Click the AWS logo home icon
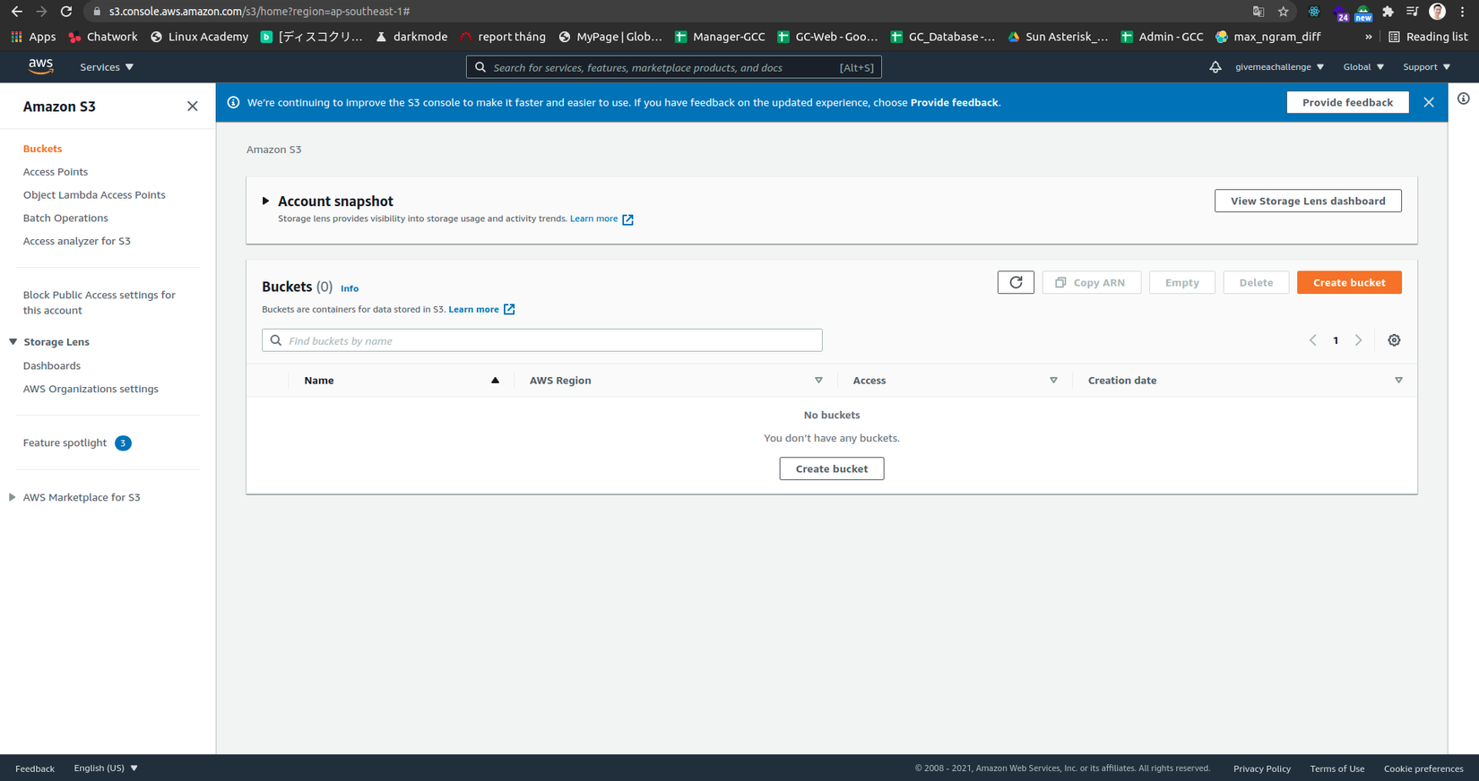The width and height of the screenshot is (1479, 781). 40,66
